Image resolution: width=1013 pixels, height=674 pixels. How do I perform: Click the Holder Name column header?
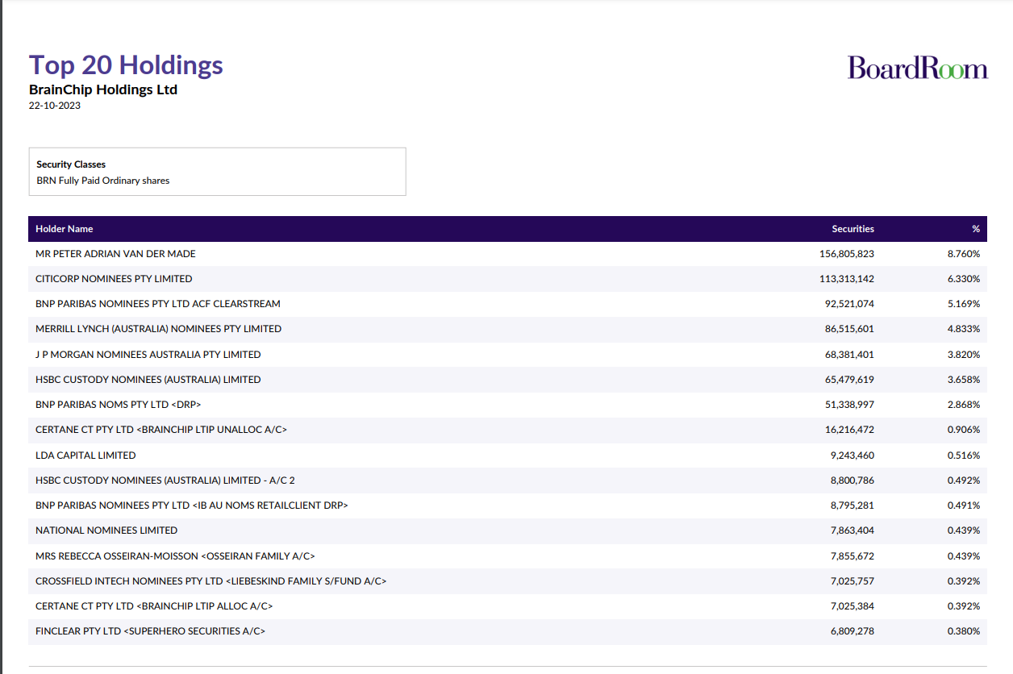[x=65, y=229]
